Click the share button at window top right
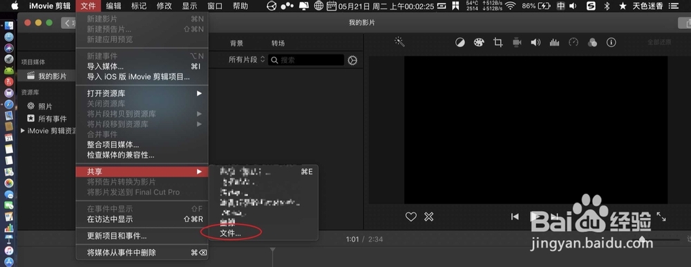This screenshot has width=691, height=267. (x=685, y=23)
